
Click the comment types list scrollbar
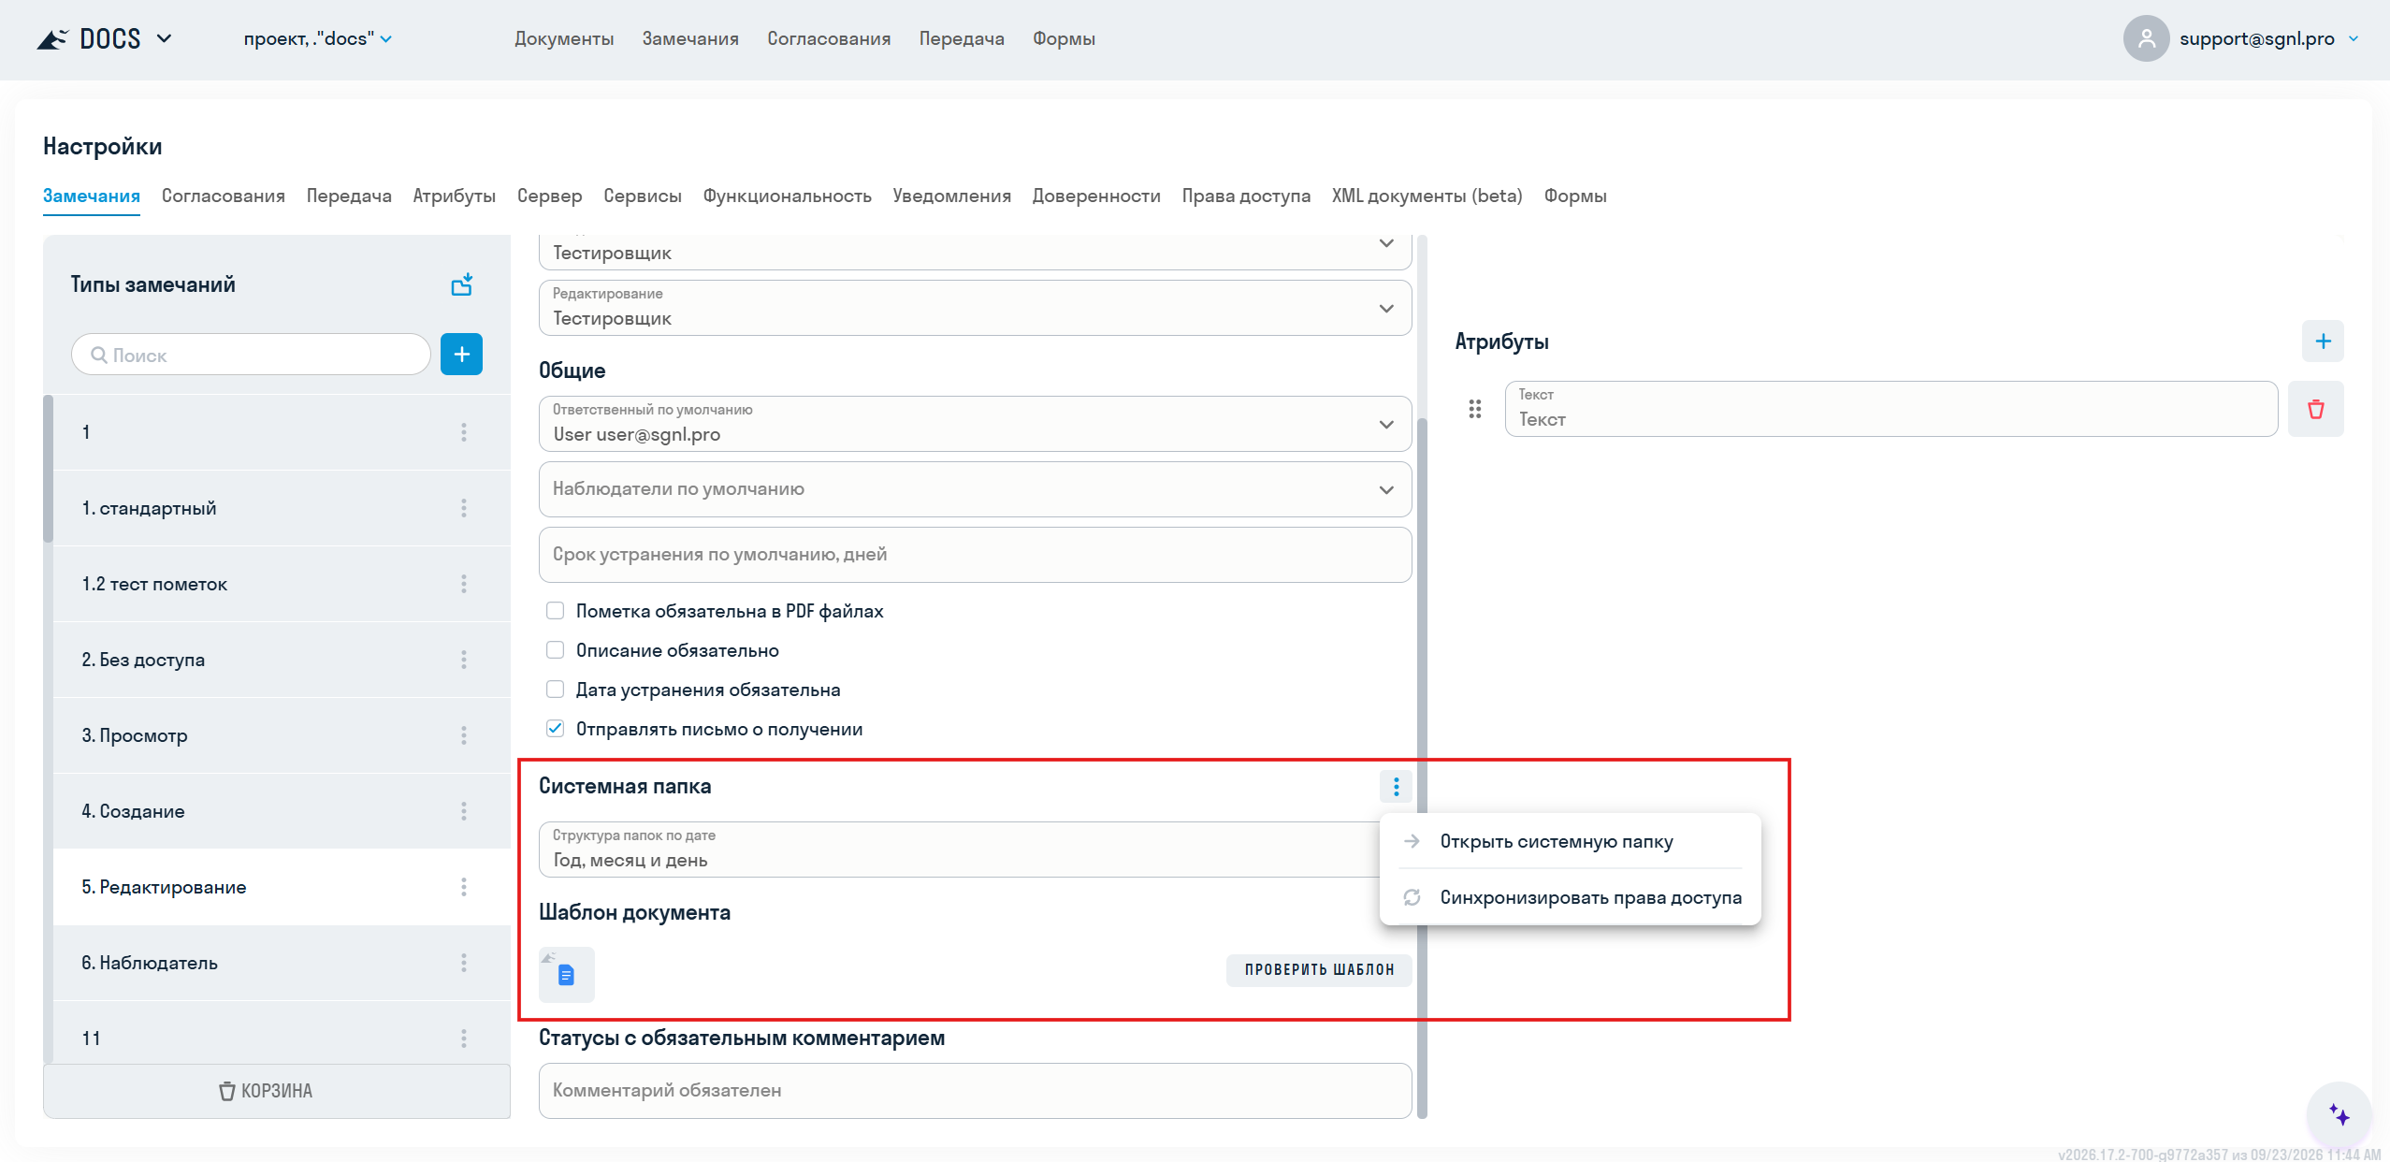click(48, 468)
